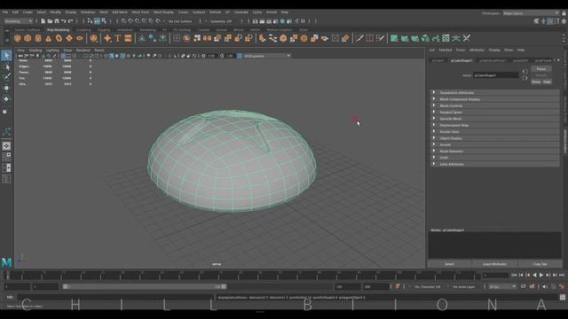Create a polygon cube from the shelf
The width and height of the screenshot is (568, 319).
[x=28, y=38]
